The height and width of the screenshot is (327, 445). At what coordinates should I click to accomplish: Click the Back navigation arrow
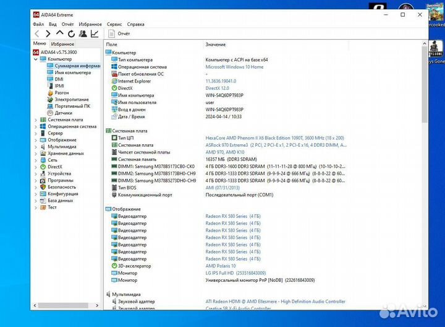[x=37, y=33]
